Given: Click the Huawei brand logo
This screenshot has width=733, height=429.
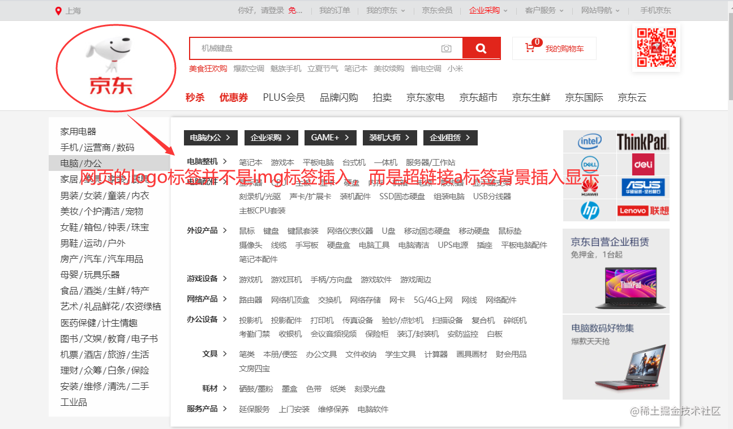Looking at the screenshot, I should [x=589, y=187].
